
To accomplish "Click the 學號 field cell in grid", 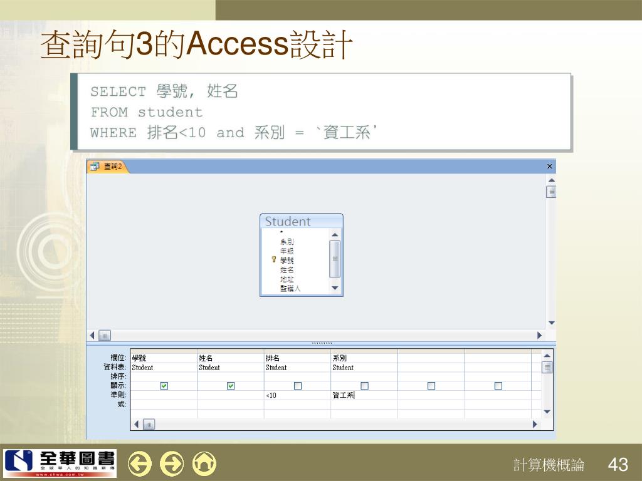I will click(x=164, y=358).
